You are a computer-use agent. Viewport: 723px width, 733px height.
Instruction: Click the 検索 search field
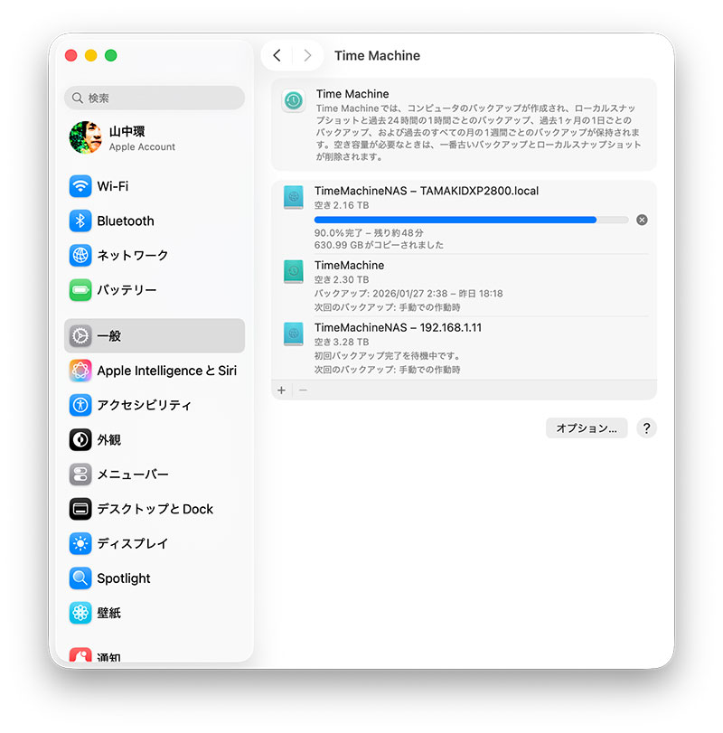point(155,98)
